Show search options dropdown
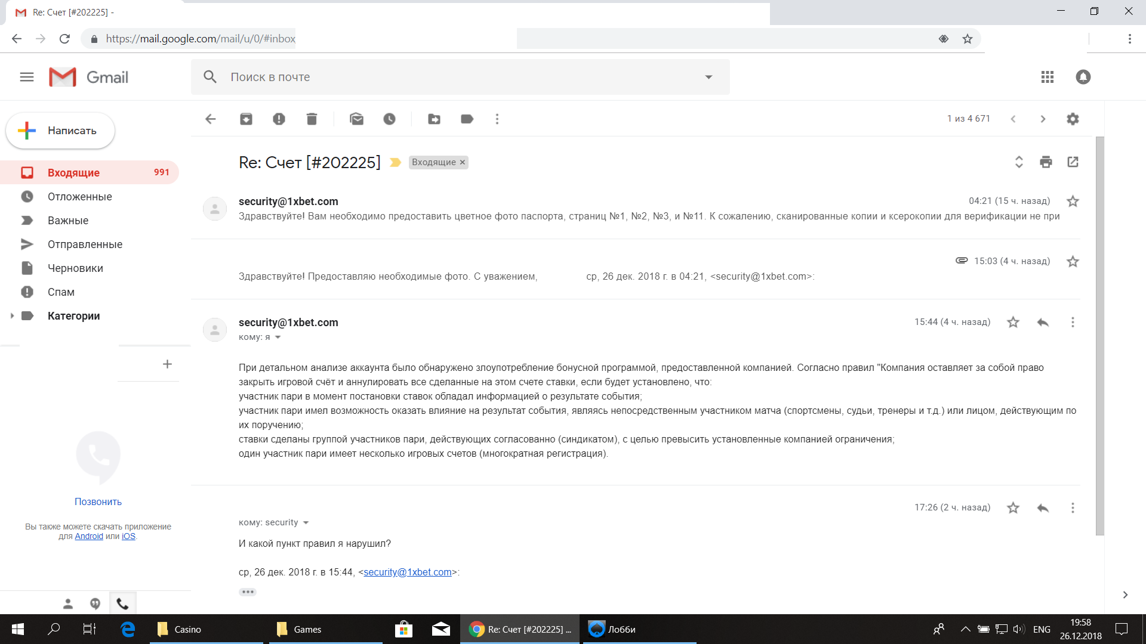Image resolution: width=1146 pixels, height=644 pixels. [708, 77]
